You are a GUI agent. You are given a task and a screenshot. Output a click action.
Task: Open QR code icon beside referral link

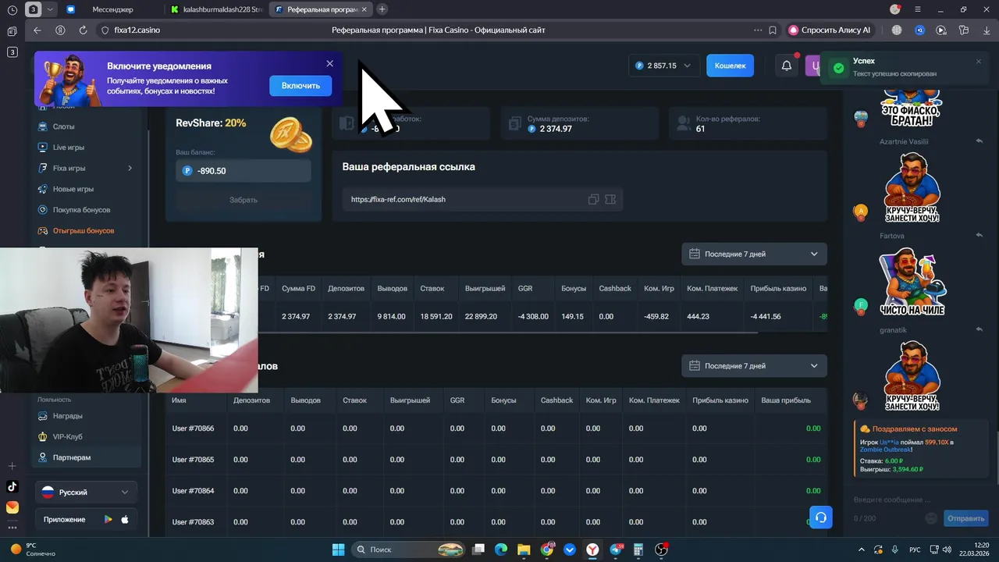pos(610,199)
